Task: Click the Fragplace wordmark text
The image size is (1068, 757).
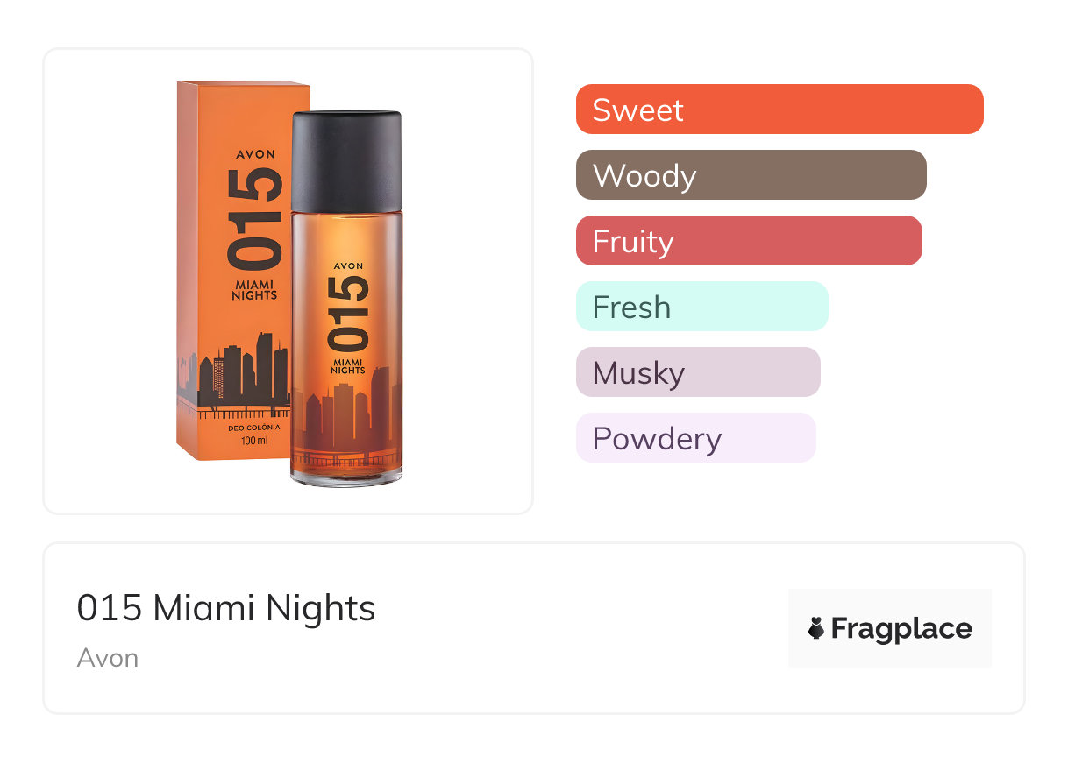Action: [x=901, y=628]
